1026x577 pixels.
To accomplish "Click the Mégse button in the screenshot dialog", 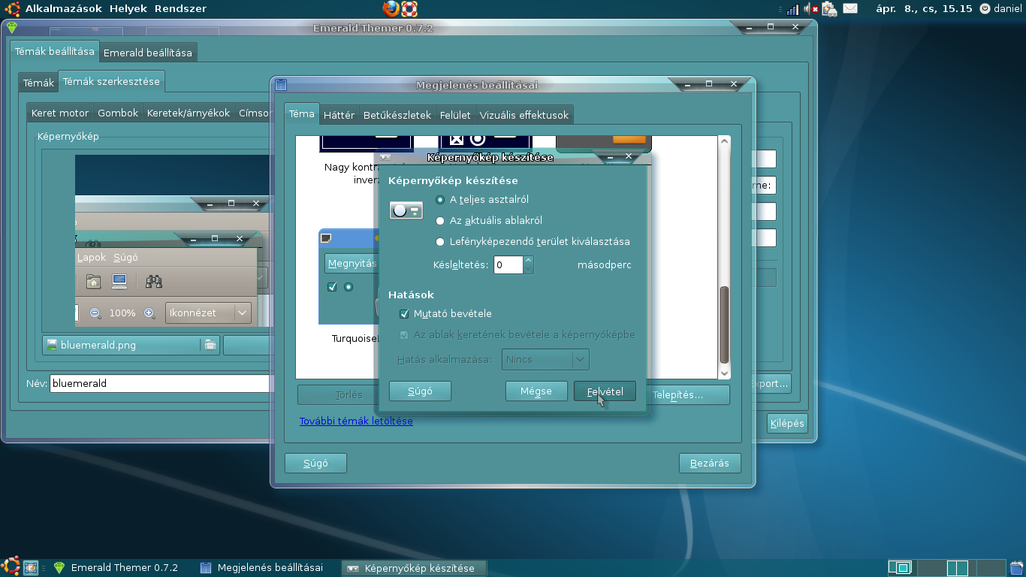I will coord(536,391).
